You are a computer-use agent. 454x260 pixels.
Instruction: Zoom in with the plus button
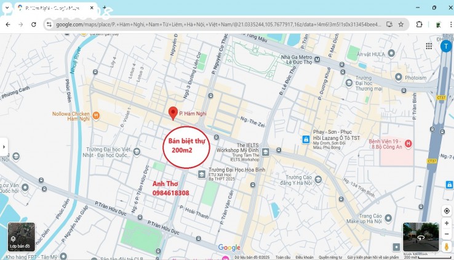pyautogui.click(x=447, y=224)
